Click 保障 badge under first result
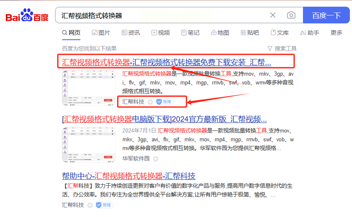Screen dimensions: 352x217 pyautogui.click(x=165, y=102)
